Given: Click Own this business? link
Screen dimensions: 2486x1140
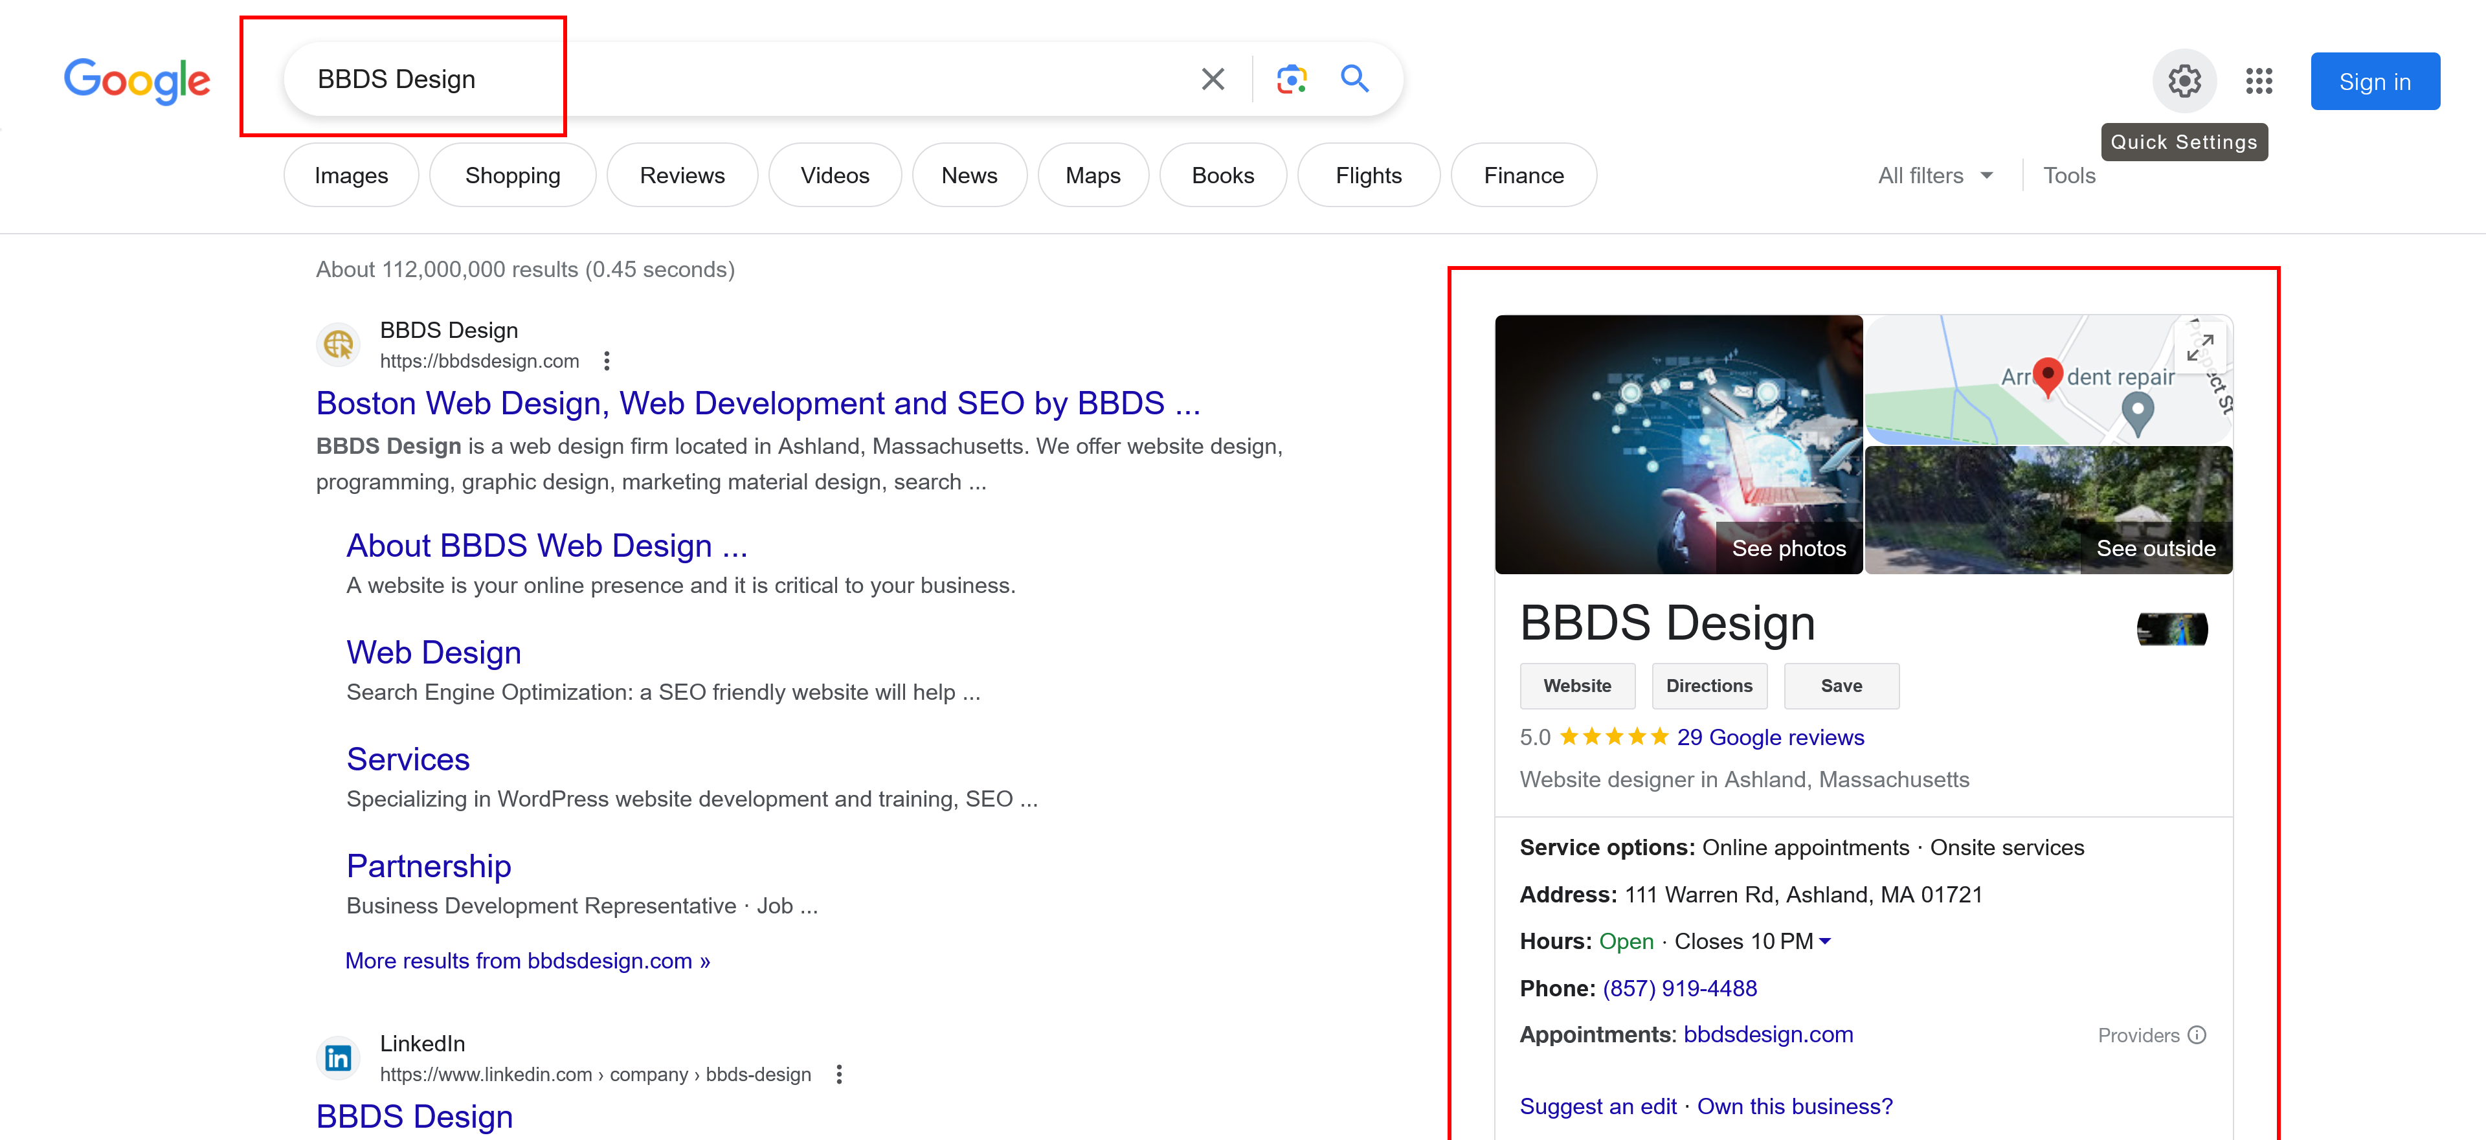Looking at the screenshot, I should [1795, 1107].
